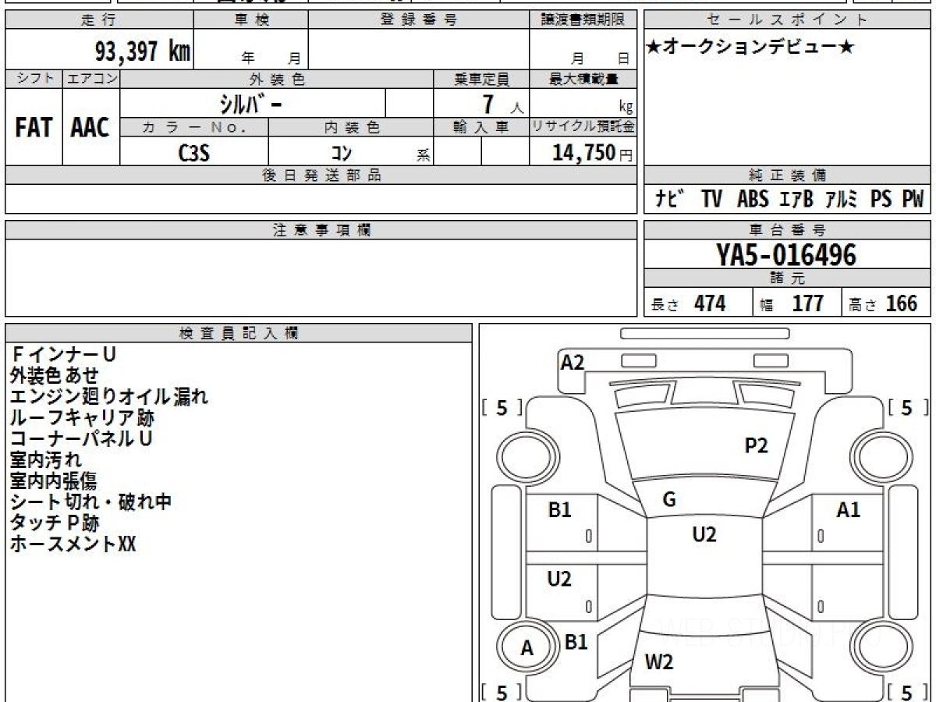The height and width of the screenshot is (702, 936).
Task: Click the 乗車定員 header cell
Action: coord(481,79)
